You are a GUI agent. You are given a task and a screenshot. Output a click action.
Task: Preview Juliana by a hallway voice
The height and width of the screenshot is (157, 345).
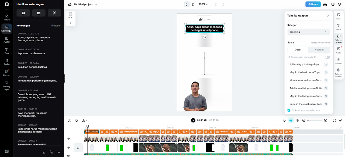326,64
